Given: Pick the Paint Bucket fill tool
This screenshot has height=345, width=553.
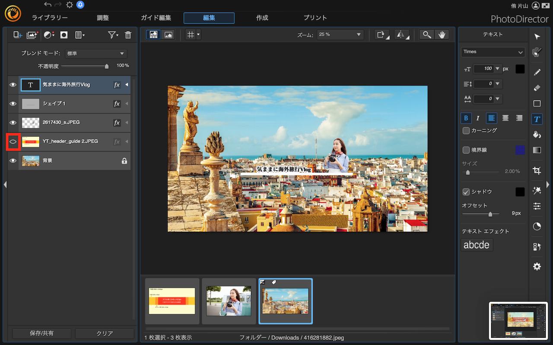Looking at the screenshot, I should click(537, 135).
